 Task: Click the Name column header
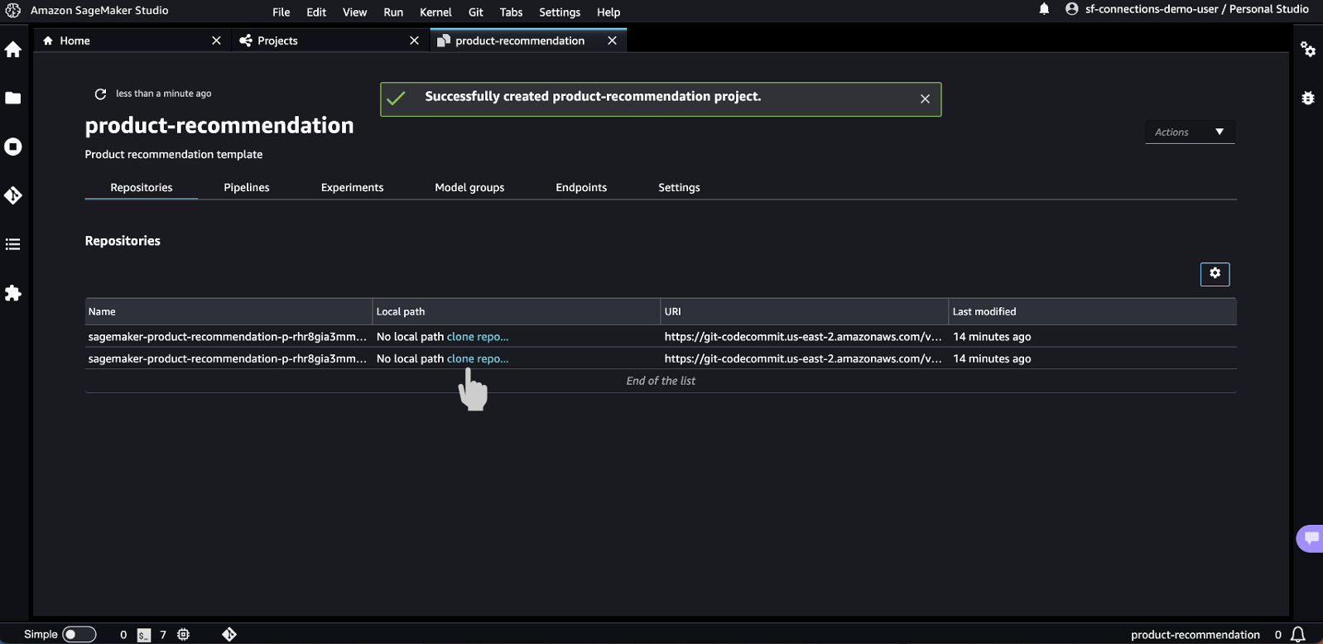tap(229, 312)
